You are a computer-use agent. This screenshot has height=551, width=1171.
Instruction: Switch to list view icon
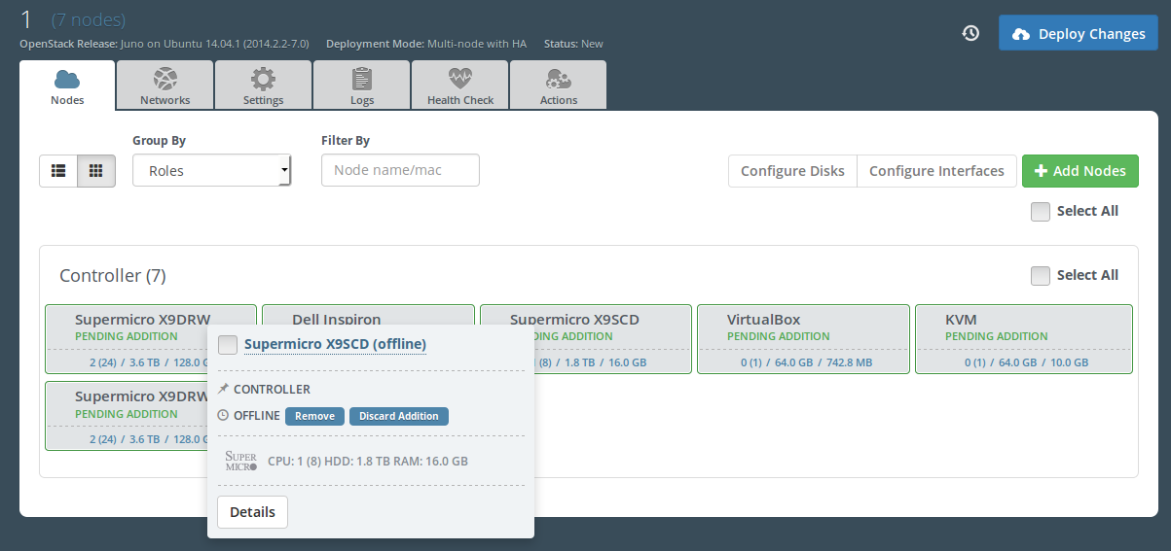[58, 170]
